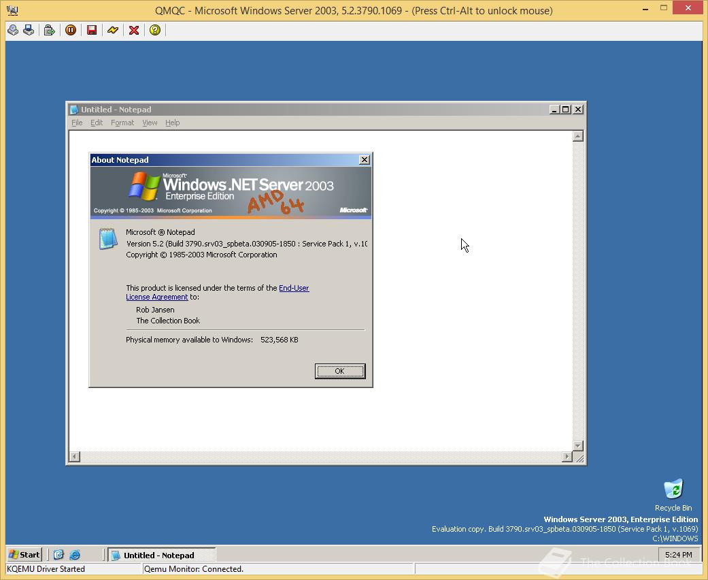This screenshot has height=580, width=708.
Task: Click OK in About Notepad dialog
Action: (340, 371)
